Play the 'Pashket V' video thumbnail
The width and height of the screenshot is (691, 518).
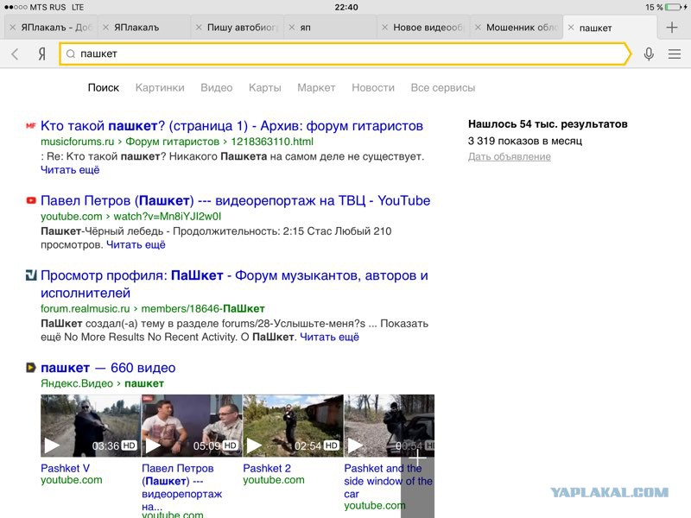pos(91,426)
